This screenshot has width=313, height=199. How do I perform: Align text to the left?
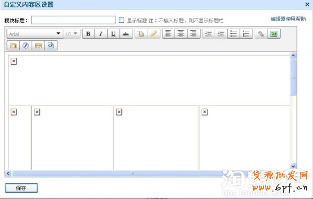pyautogui.click(x=169, y=34)
